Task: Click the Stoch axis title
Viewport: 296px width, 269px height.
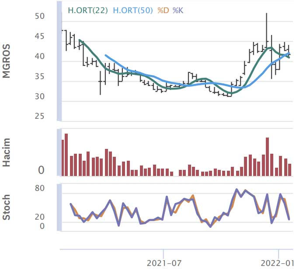Action: click(x=6, y=207)
